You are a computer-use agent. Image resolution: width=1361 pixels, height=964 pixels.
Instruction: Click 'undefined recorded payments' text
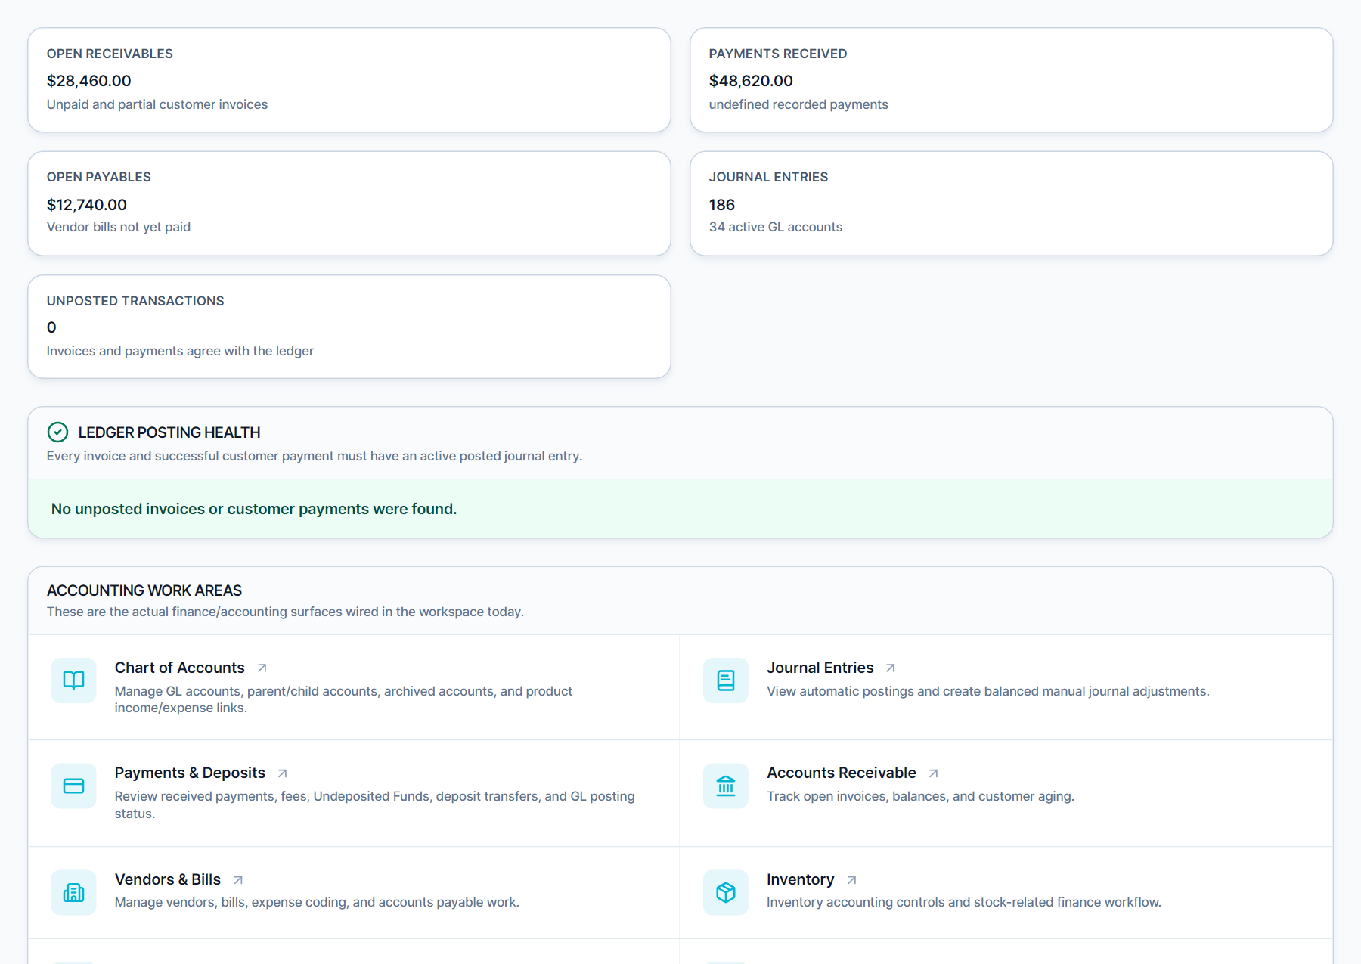(798, 104)
